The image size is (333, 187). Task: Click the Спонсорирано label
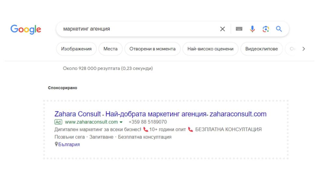[x=62, y=88]
